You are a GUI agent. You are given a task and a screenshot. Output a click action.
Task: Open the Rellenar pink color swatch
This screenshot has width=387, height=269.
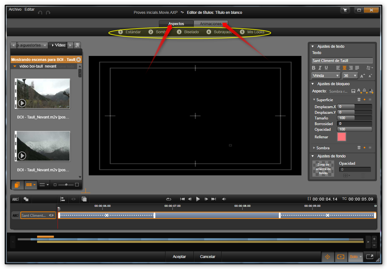[x=341, y=137]
